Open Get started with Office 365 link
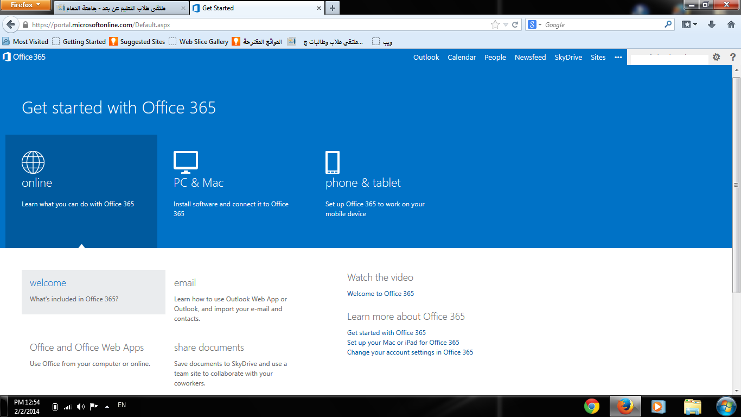The width and height of the screenshot is (741, 417). [x=386, y=333]
